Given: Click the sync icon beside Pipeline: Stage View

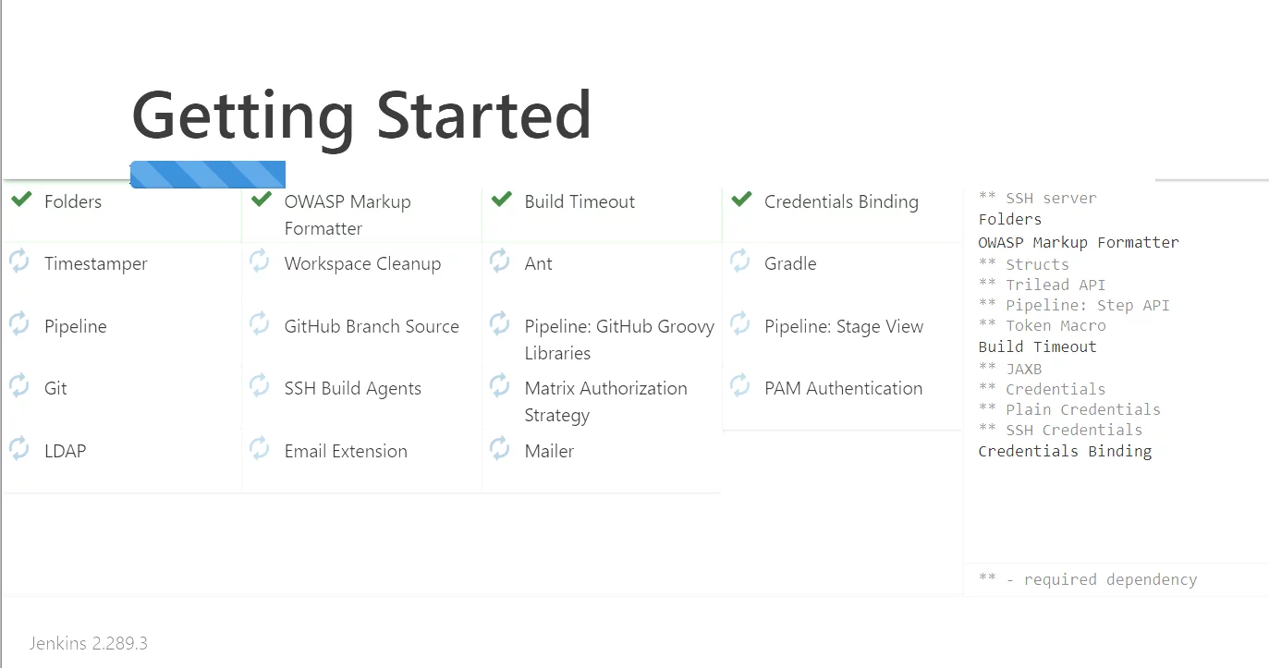Looking at the screenshot, I should click(740, 324).
